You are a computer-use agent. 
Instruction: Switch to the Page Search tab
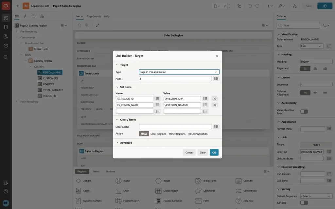pos(94,16)
